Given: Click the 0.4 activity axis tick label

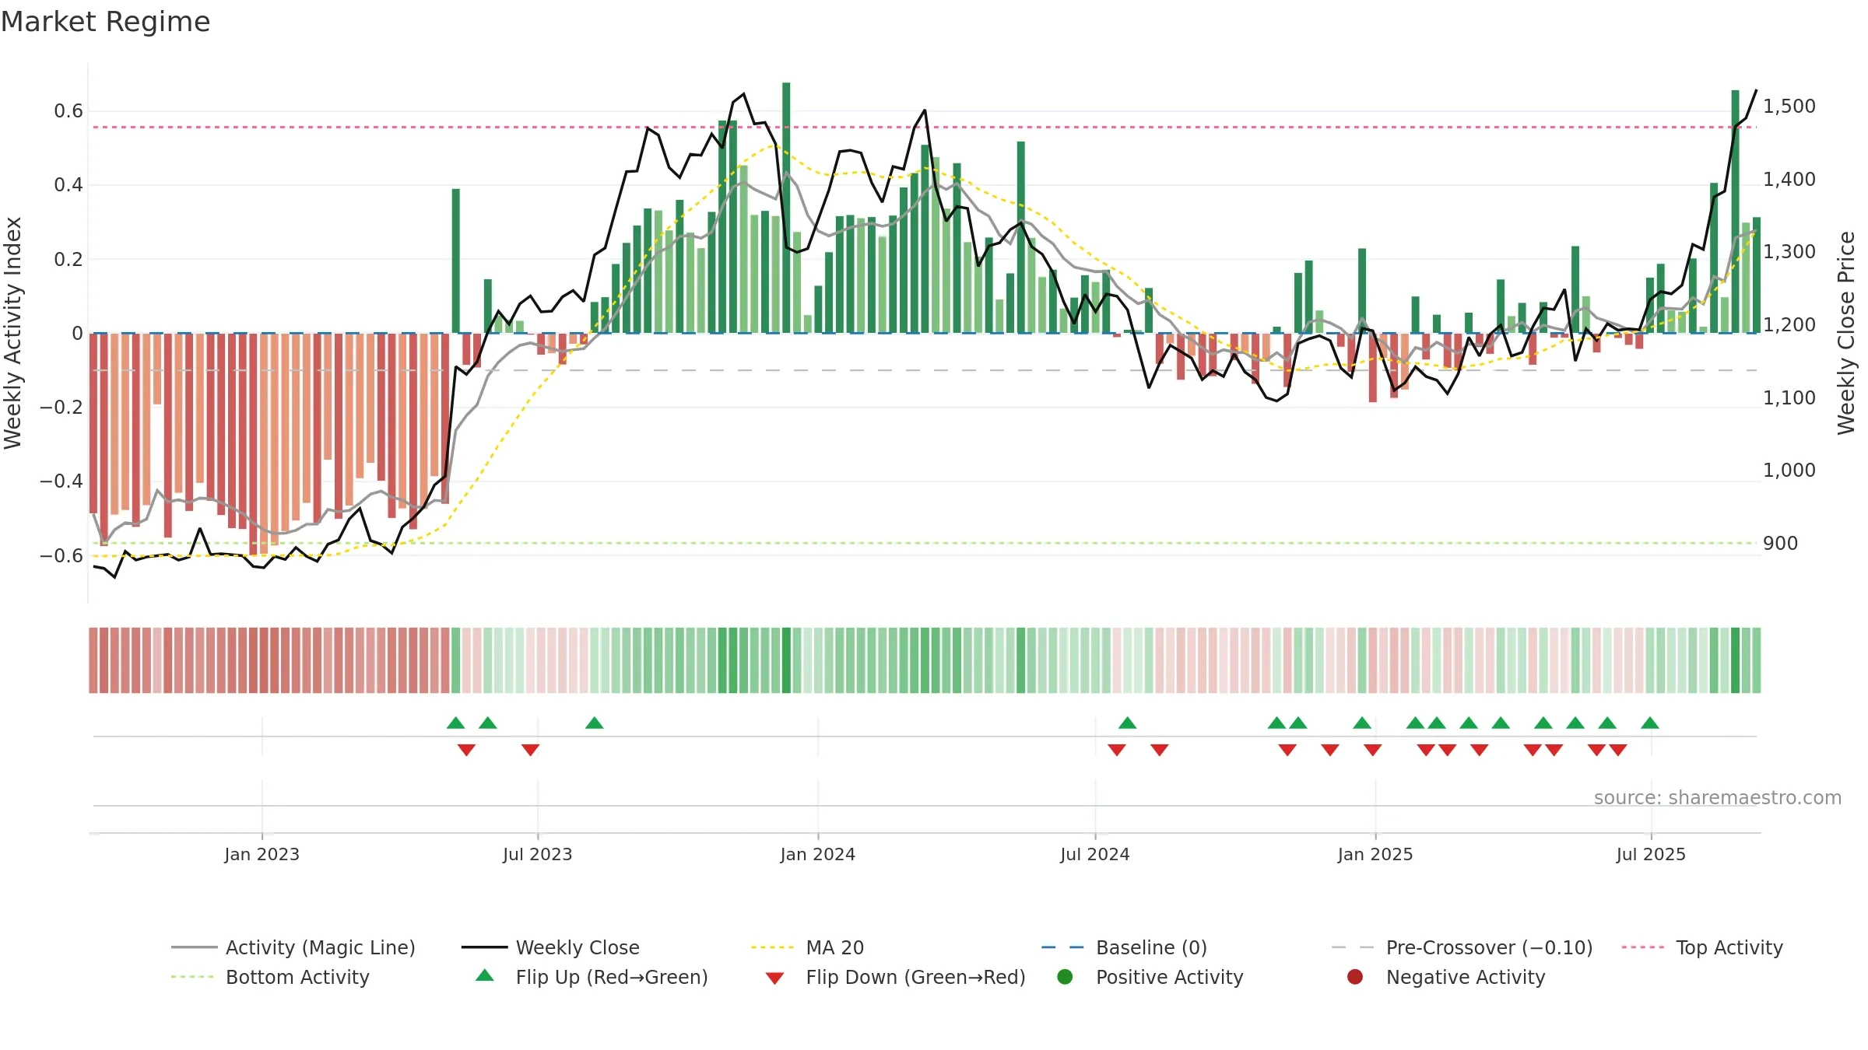Looking at the screenshot, I should point(68,185).
